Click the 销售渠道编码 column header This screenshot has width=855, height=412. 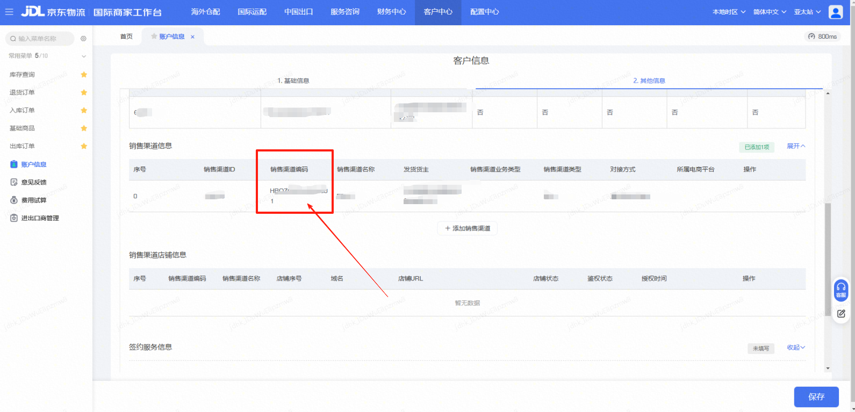coord(289,169)
